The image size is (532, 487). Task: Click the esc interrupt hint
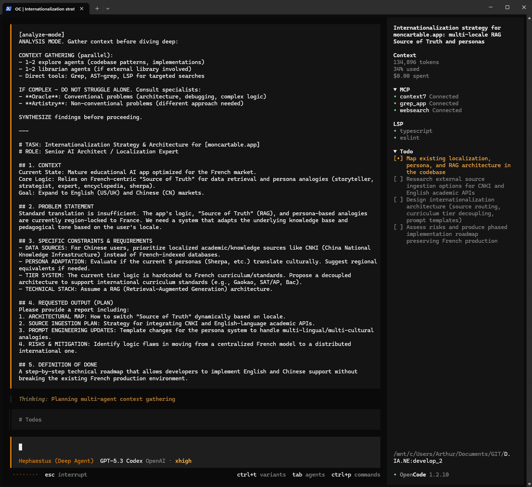(x=66, y=475)
